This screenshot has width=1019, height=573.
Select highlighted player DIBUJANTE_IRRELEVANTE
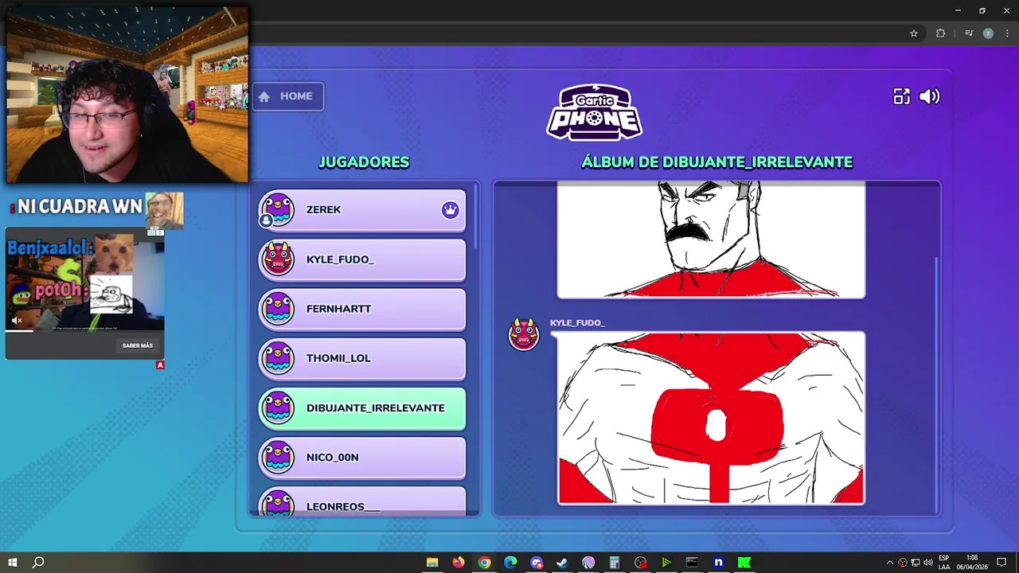point(362,407)
